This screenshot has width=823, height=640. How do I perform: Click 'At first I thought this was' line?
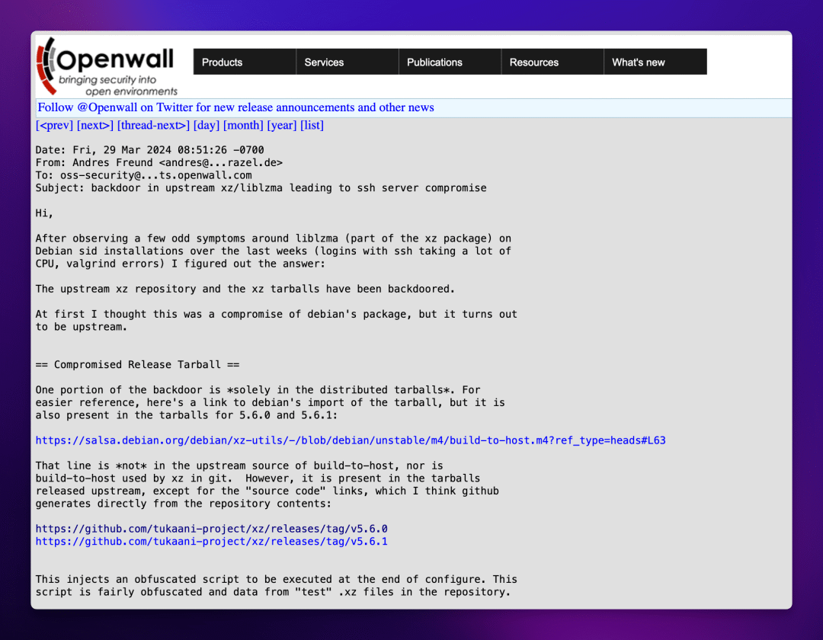[277, 314]
